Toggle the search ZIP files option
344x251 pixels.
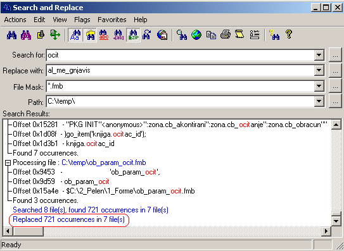(x=133, y=35)
